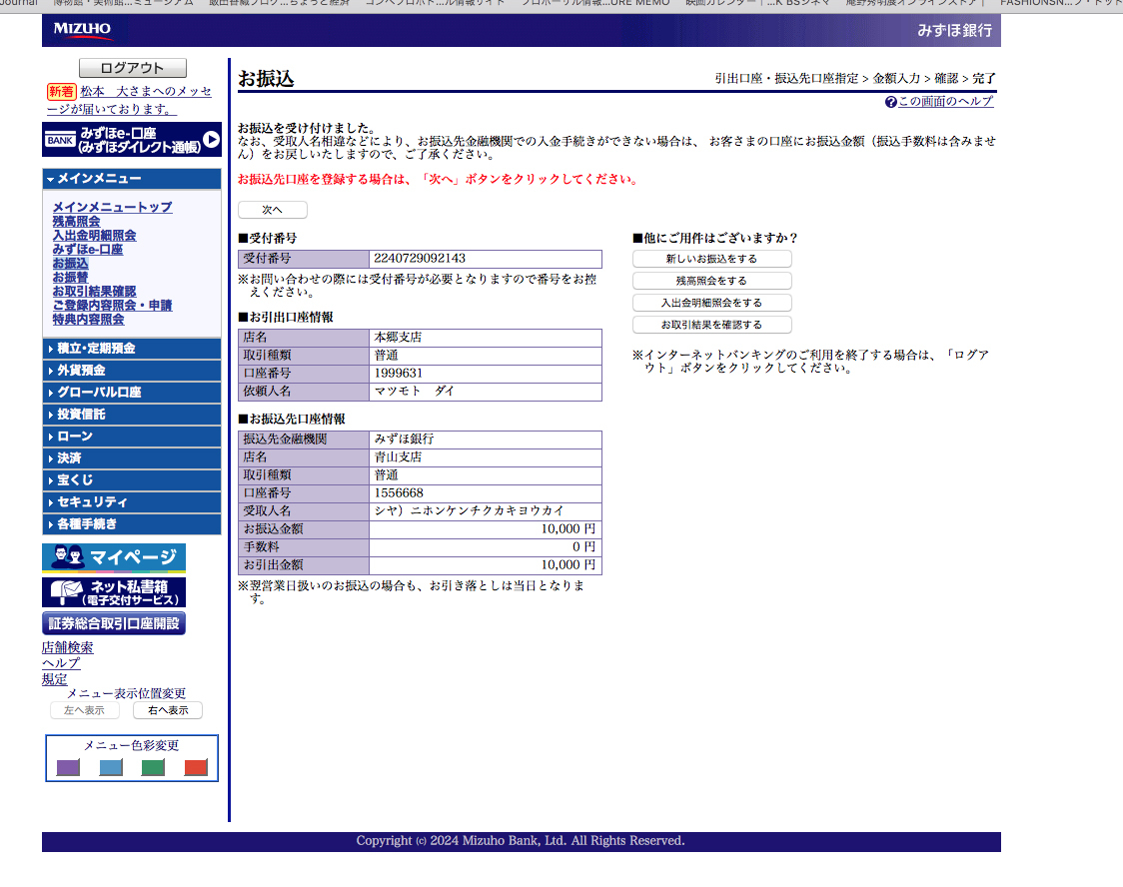Expand the 積立・定期預金 menu

point(132,349)
